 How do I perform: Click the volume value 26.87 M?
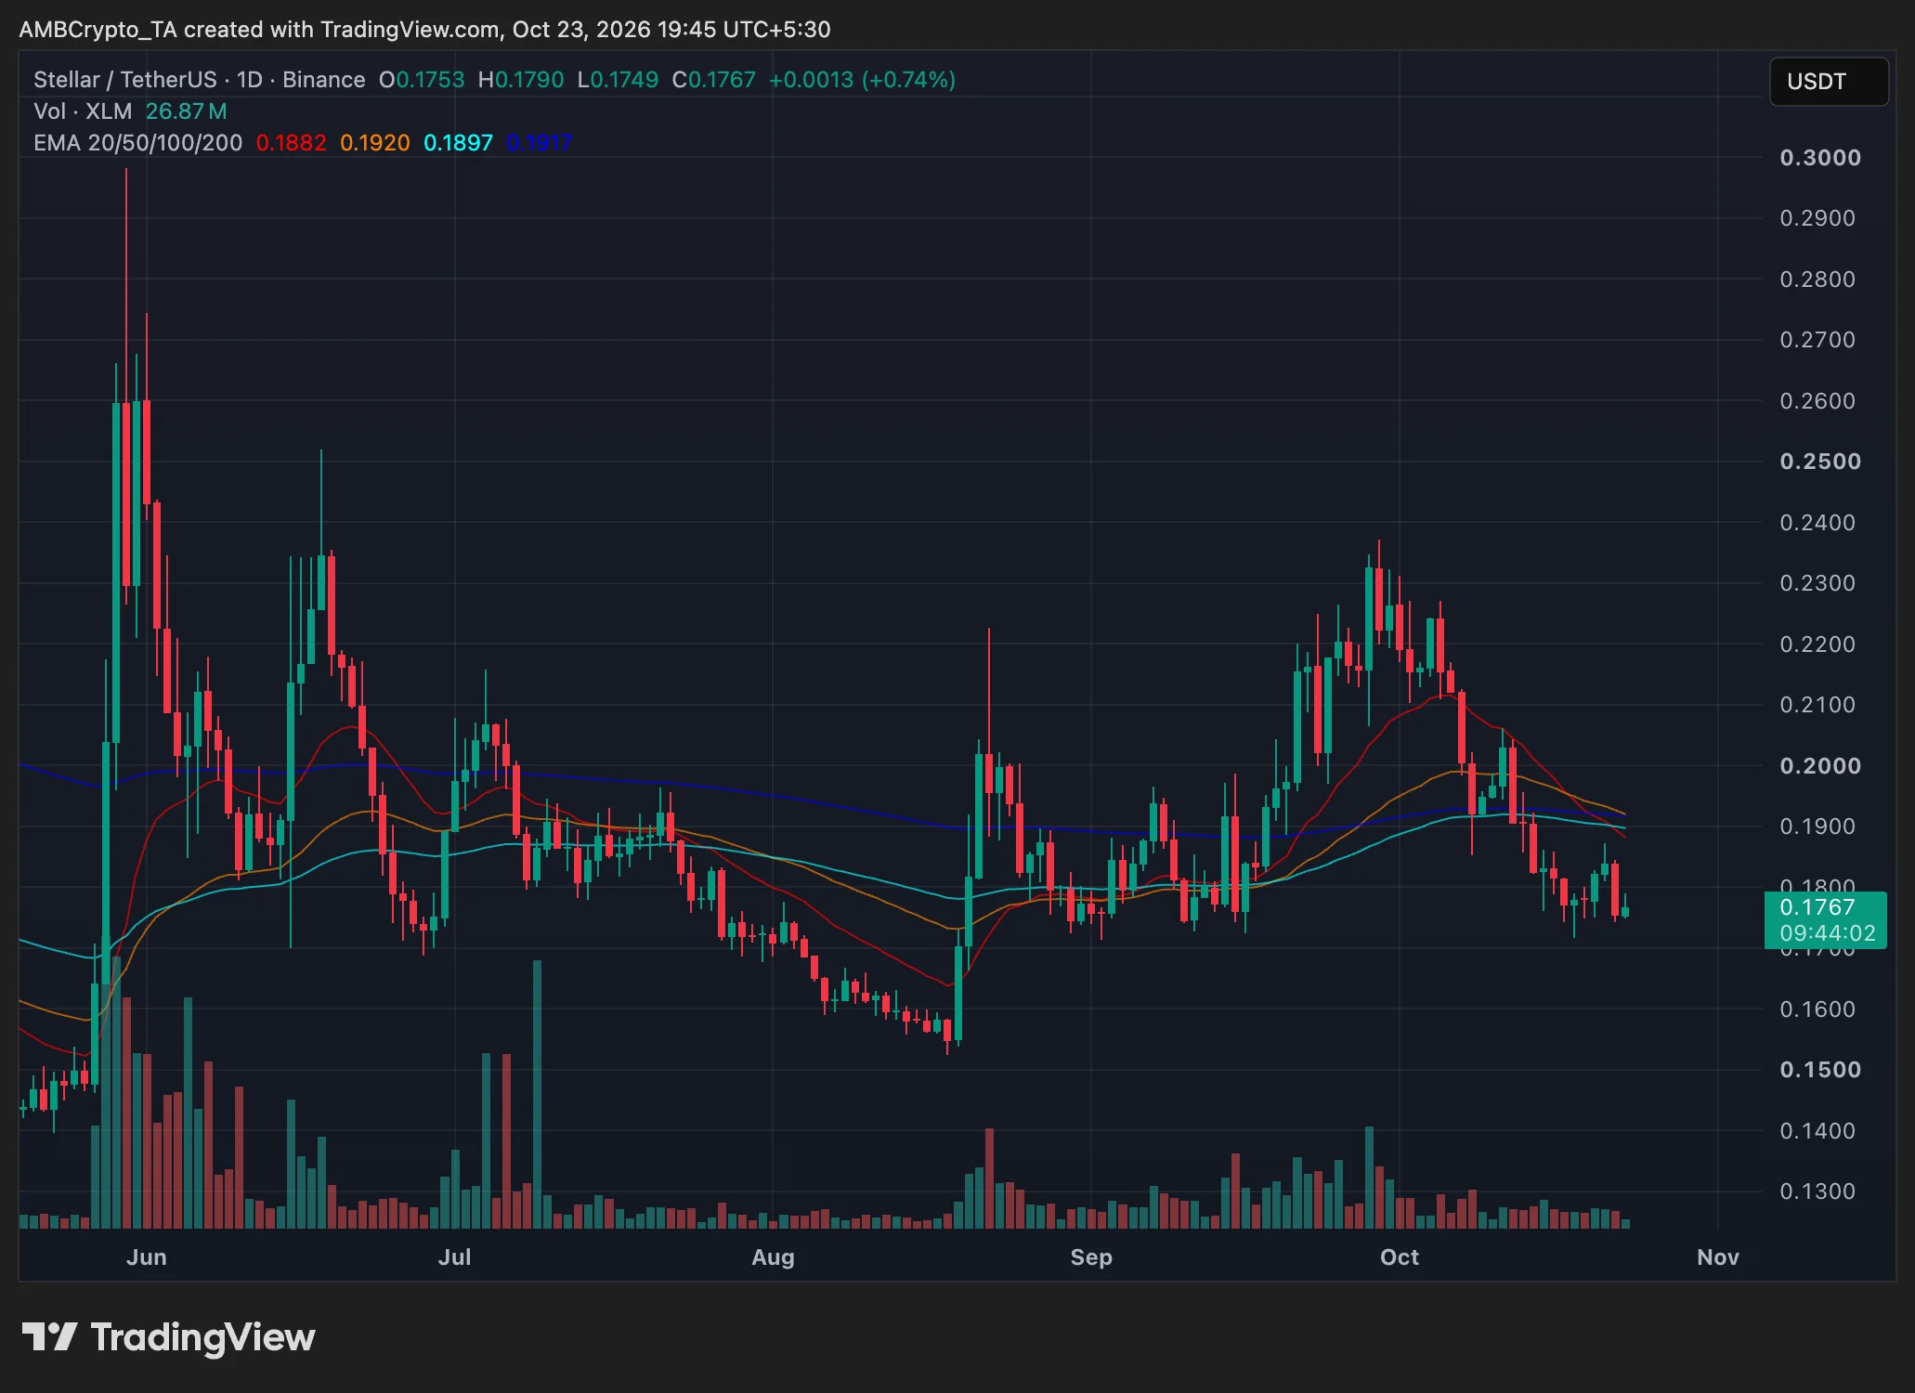[186, 111]
